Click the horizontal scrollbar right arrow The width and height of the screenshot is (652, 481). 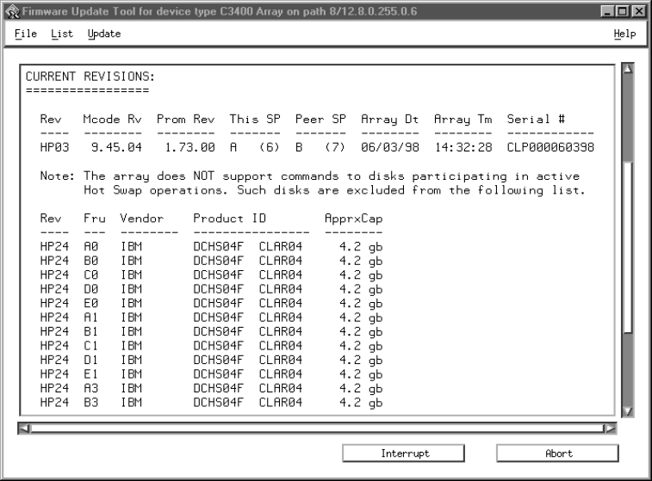[611, 426]
